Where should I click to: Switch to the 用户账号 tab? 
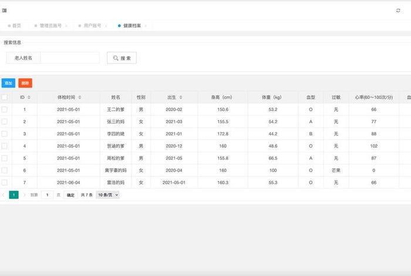[90, 26]
